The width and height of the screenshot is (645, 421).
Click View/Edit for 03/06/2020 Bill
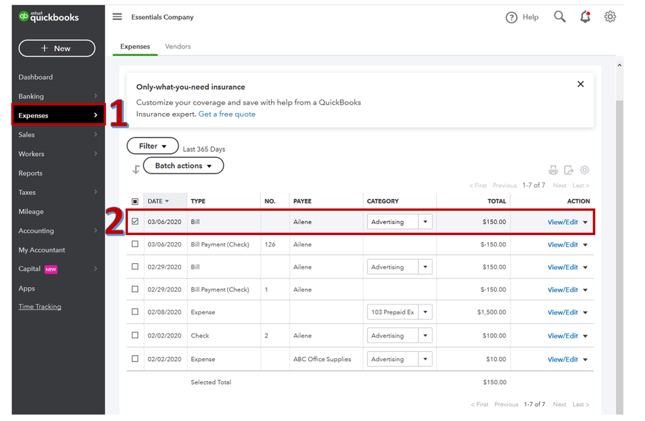(x=562, y=222)
